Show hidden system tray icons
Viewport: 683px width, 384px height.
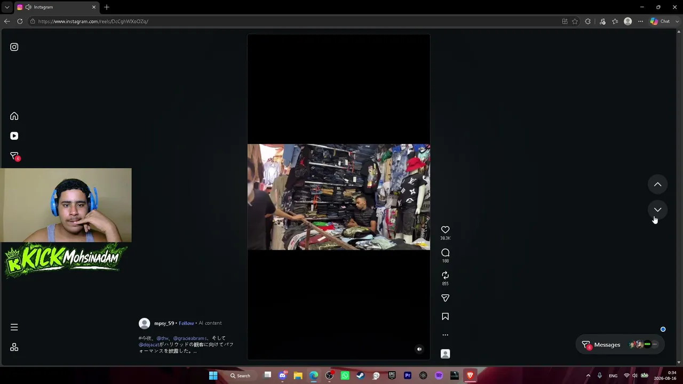tap(588, 375)
